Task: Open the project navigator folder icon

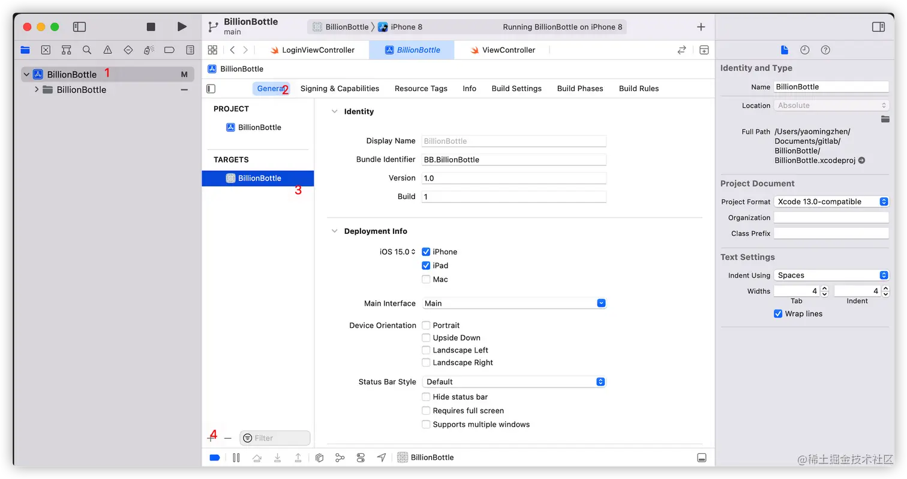Action: [x=25, y=50]
